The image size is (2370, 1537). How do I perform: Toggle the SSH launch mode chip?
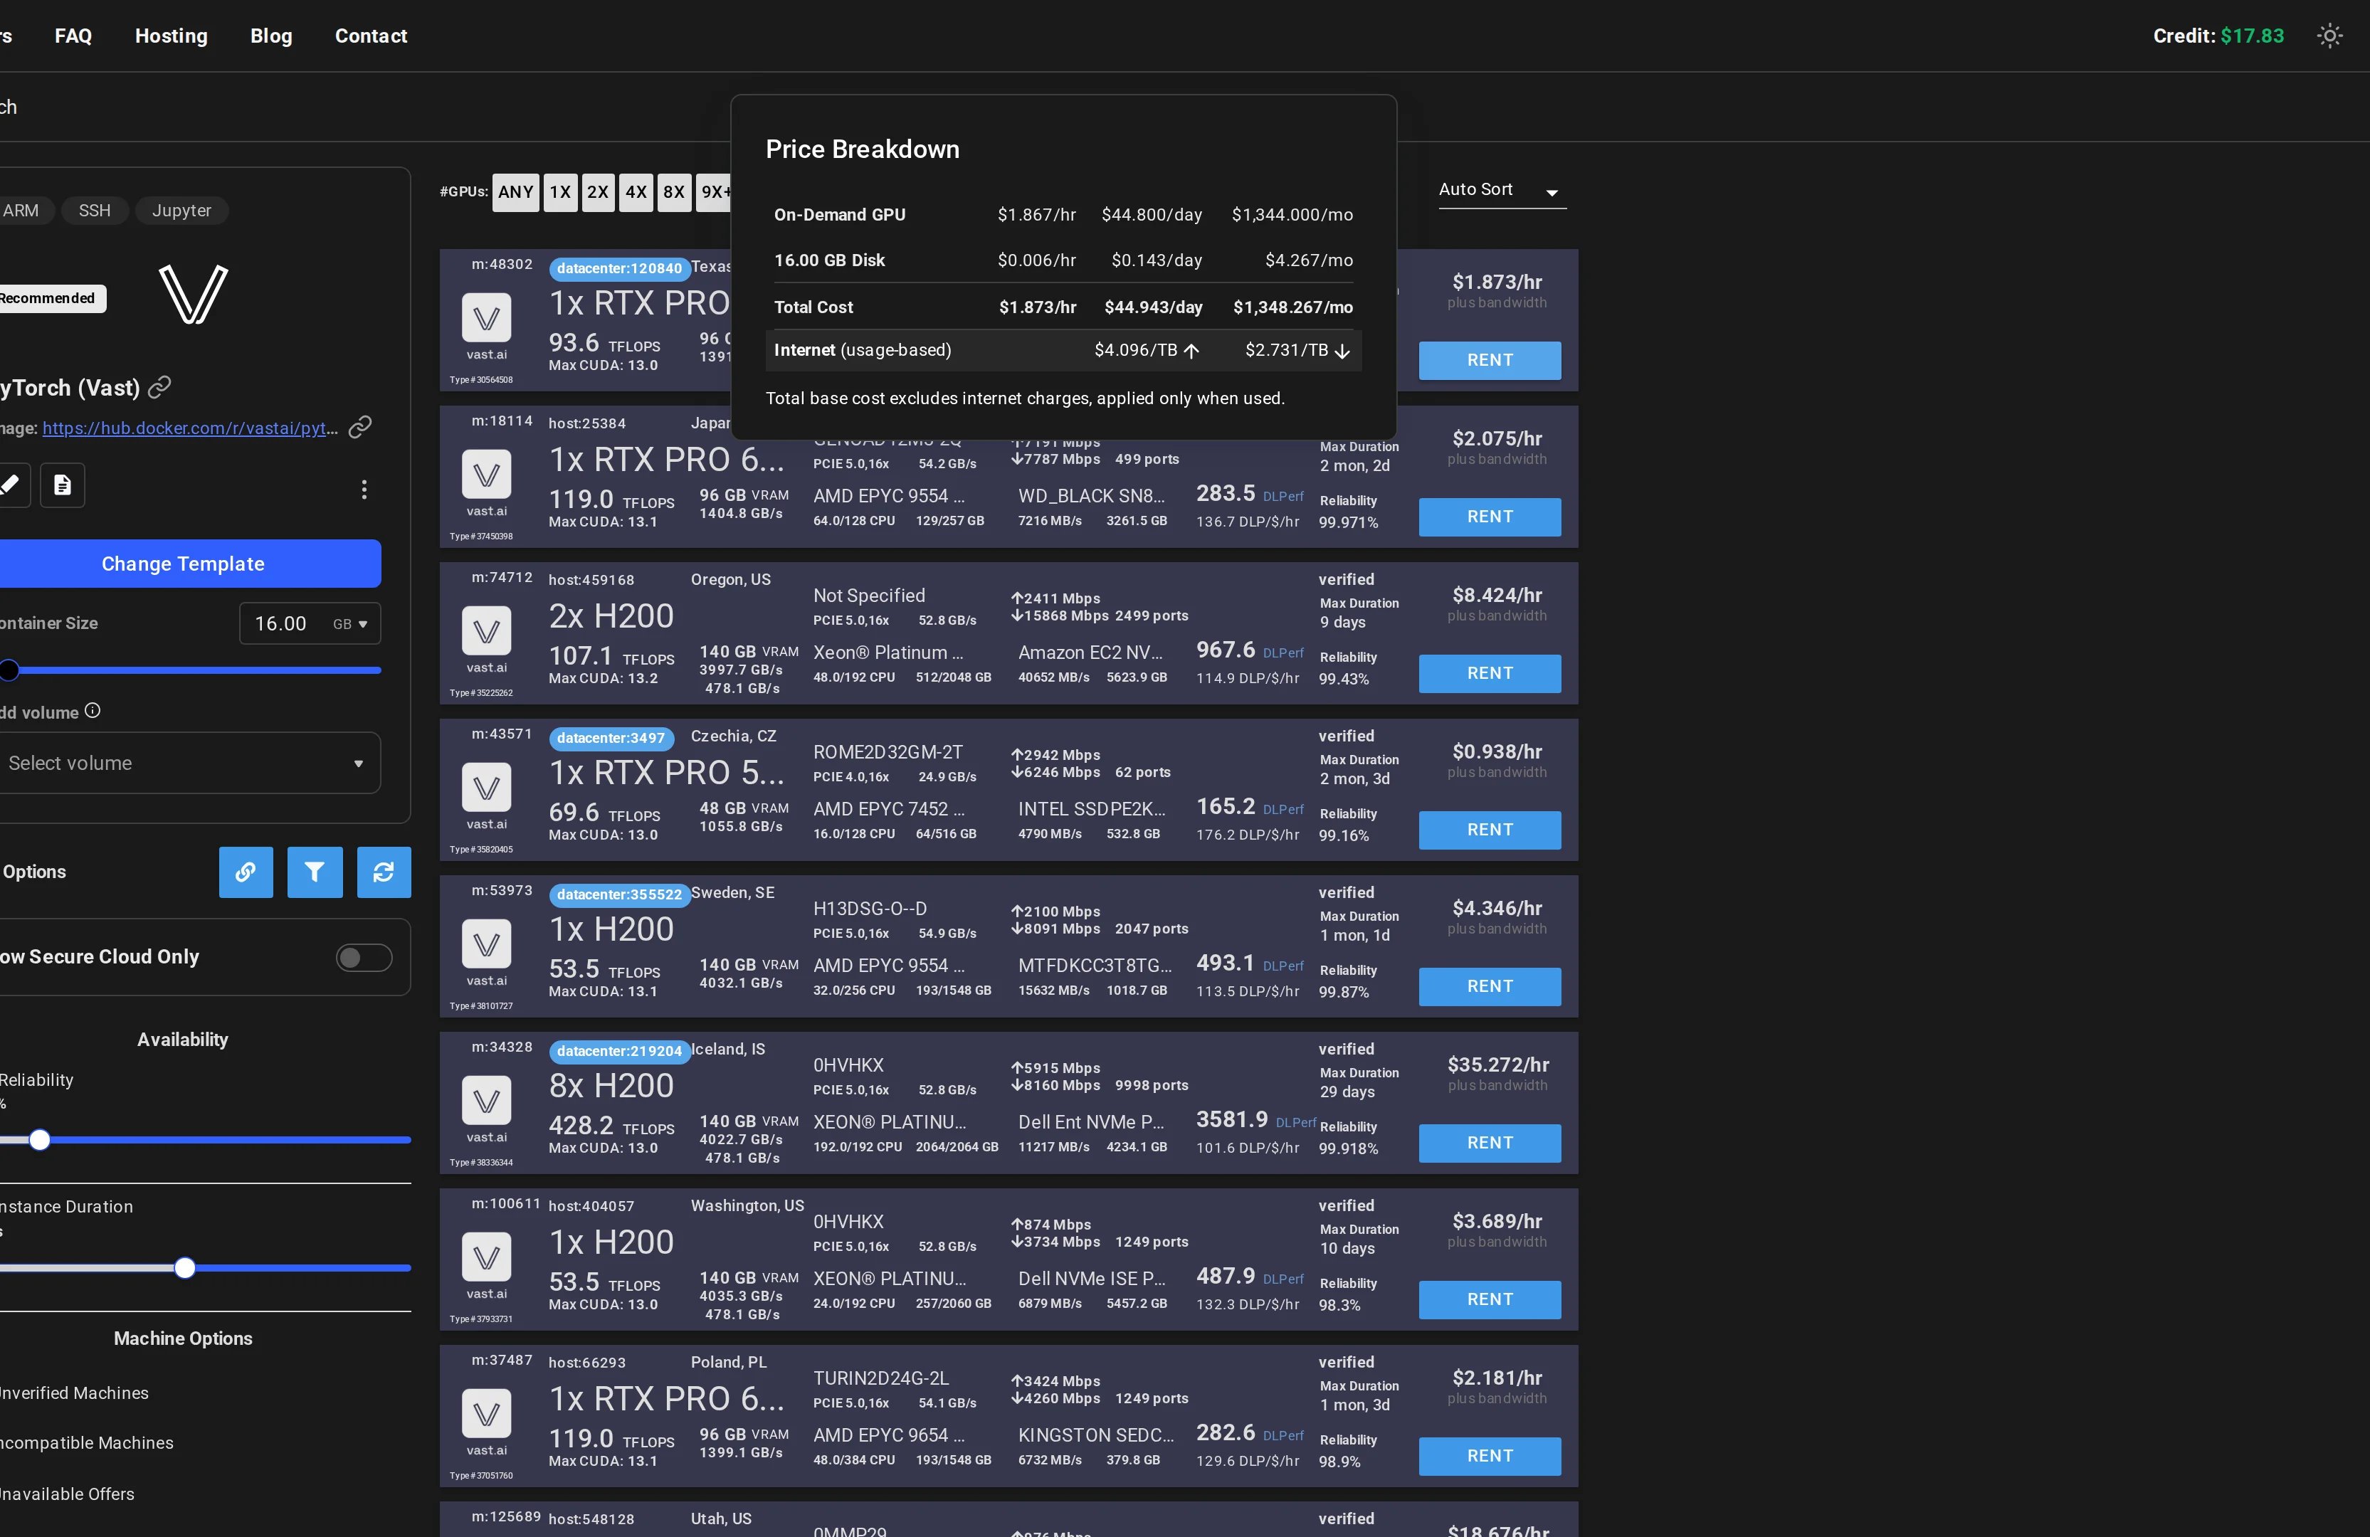pyautogui.click(x=95, y=210)
